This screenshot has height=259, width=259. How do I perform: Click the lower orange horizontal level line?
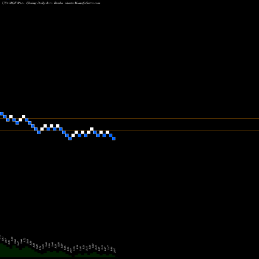pyautogui.click(x=129, y=131)
